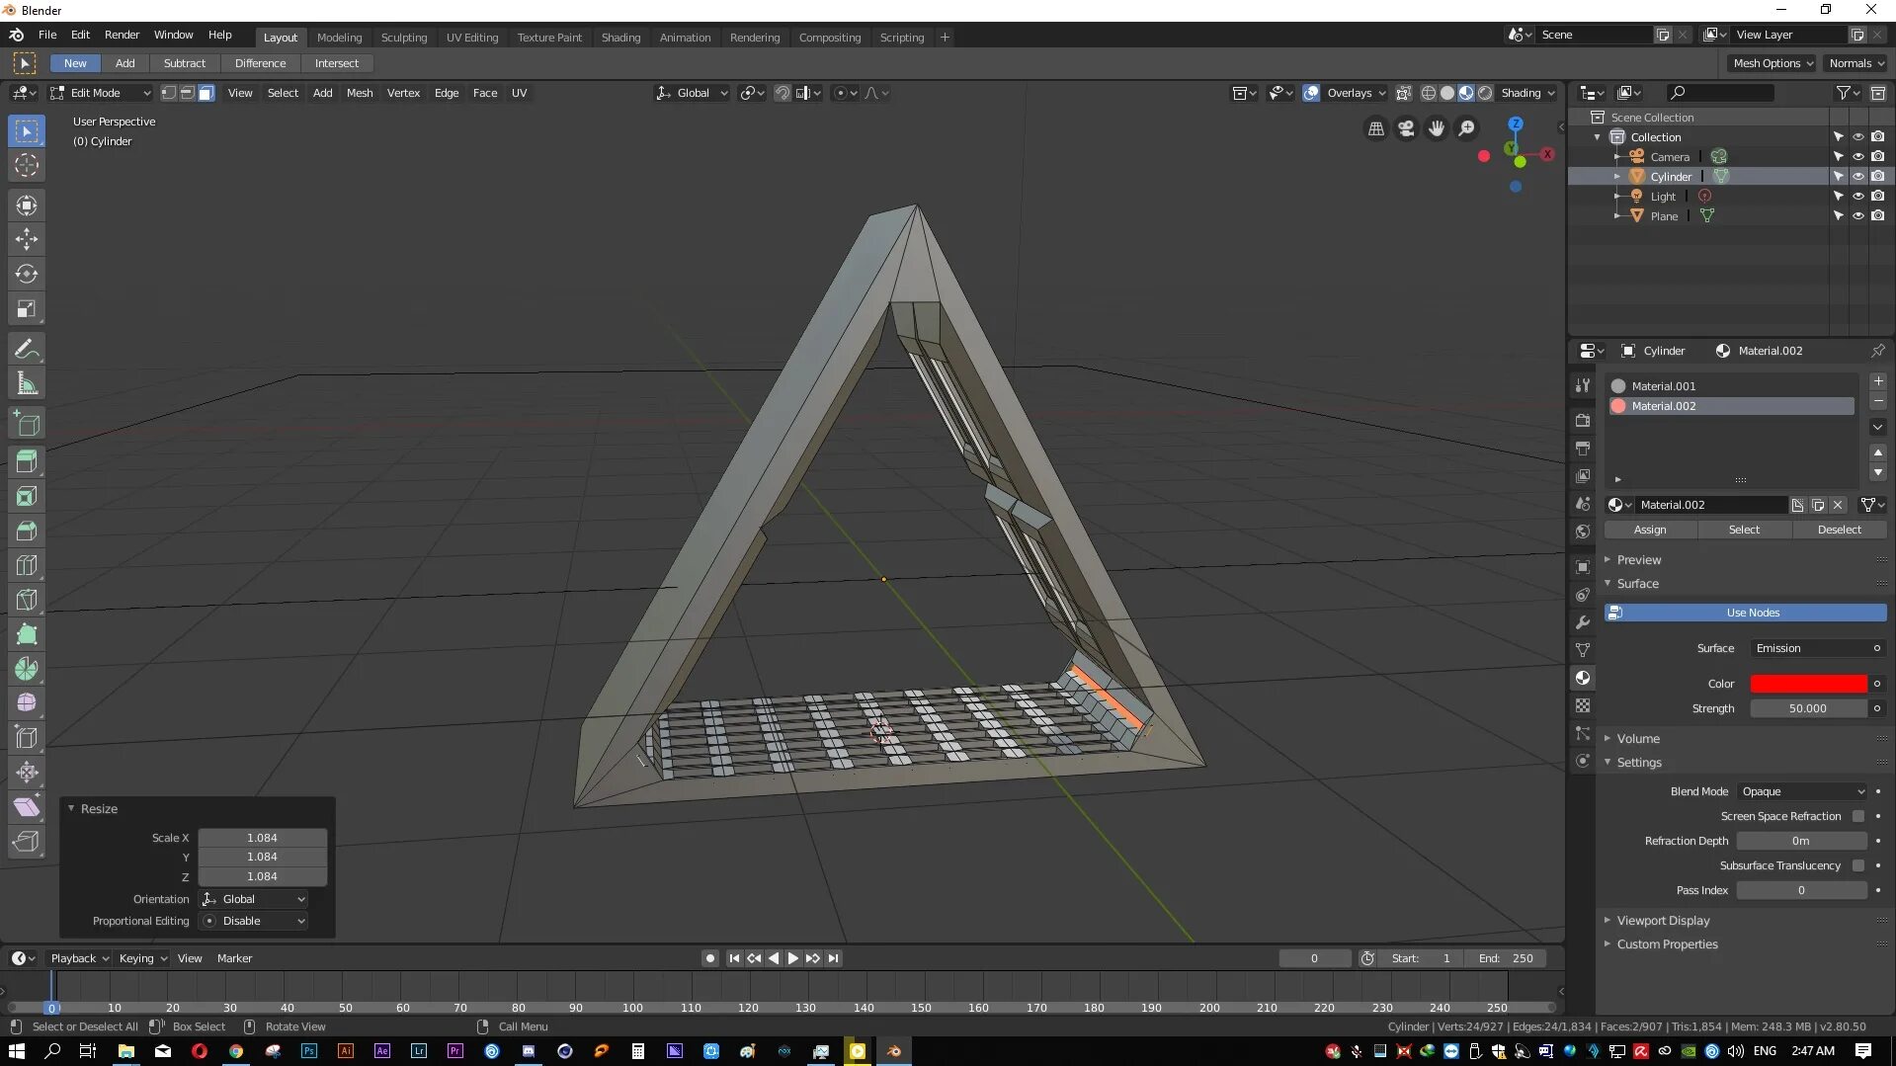Open the red emission Color swatch

point(1808,684)
